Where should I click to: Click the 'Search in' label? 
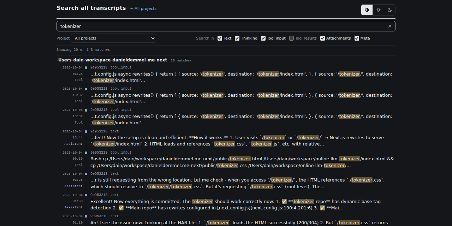coord(205,38)
